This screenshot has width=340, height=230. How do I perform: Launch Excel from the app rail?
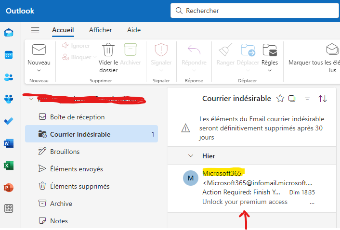point(9,166)
